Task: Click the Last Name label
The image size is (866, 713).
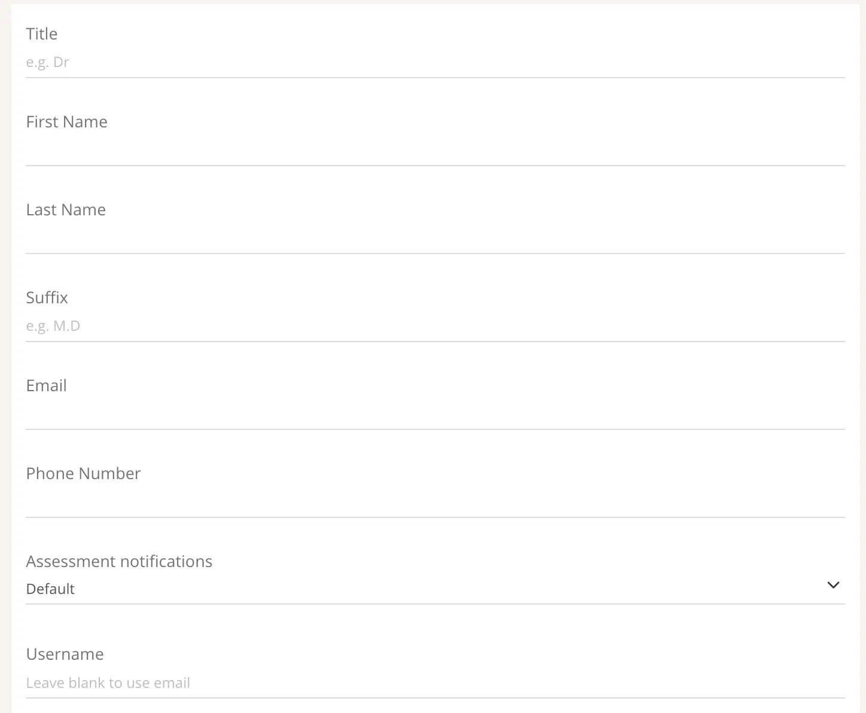Action: tap(66, 209)
